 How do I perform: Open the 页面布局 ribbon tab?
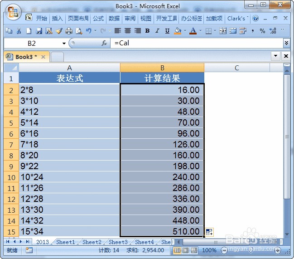click(78, 19)
